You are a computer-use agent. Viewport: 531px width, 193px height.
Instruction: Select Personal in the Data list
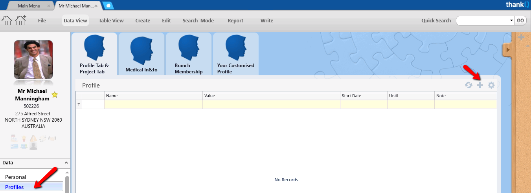point(16,177)
